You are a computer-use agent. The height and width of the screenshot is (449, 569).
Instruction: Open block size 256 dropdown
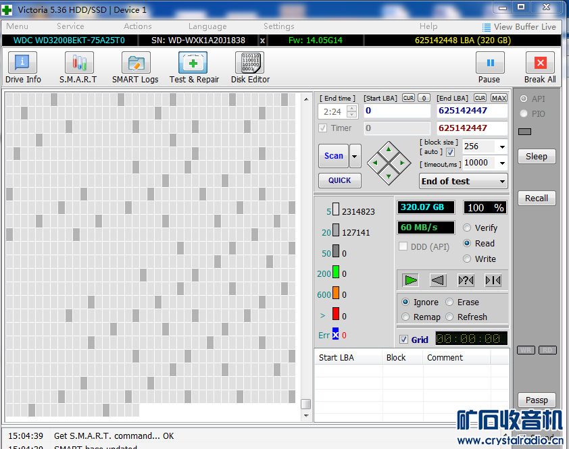tap(502, 147)
